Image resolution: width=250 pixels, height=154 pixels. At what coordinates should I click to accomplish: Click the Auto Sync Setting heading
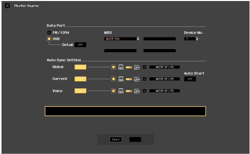click(x=64, y=60)
